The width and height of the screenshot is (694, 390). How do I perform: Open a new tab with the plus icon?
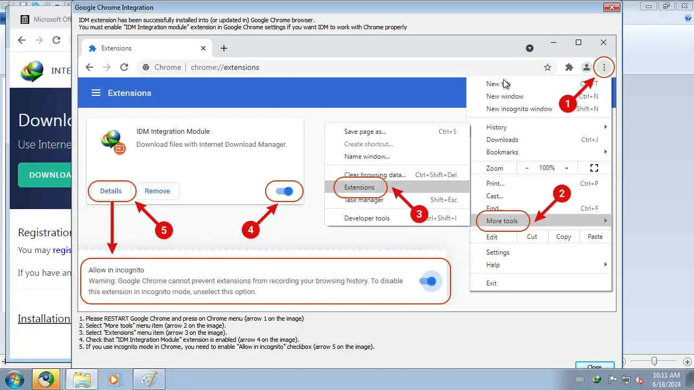(x=224, y=48)
